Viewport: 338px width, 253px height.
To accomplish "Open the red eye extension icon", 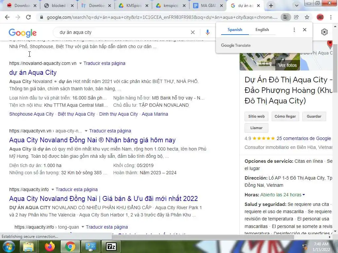I will coord(320,17).
